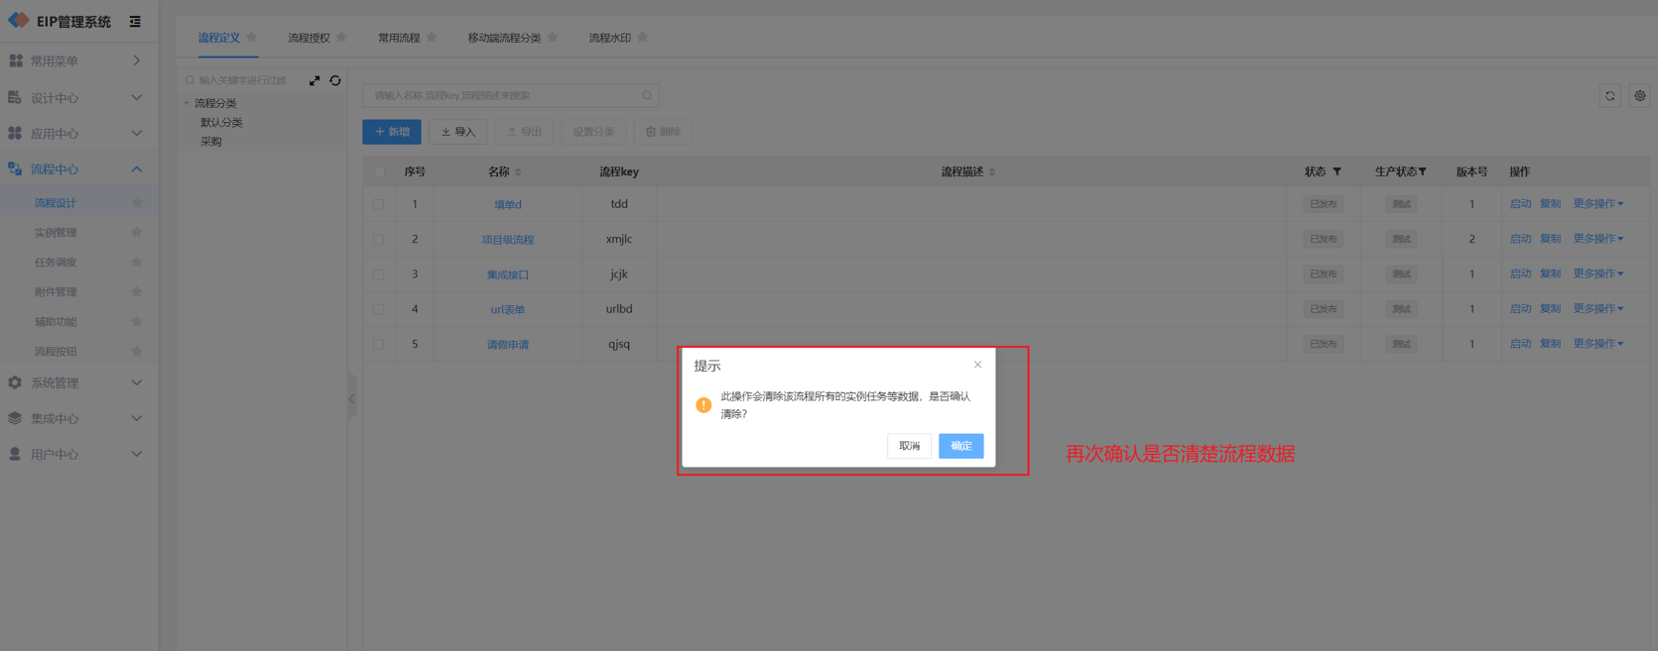Switch to the 流程水印 tab
Image resolution: width=1658 pixels, height=651 pixels.
pos(609,38)
